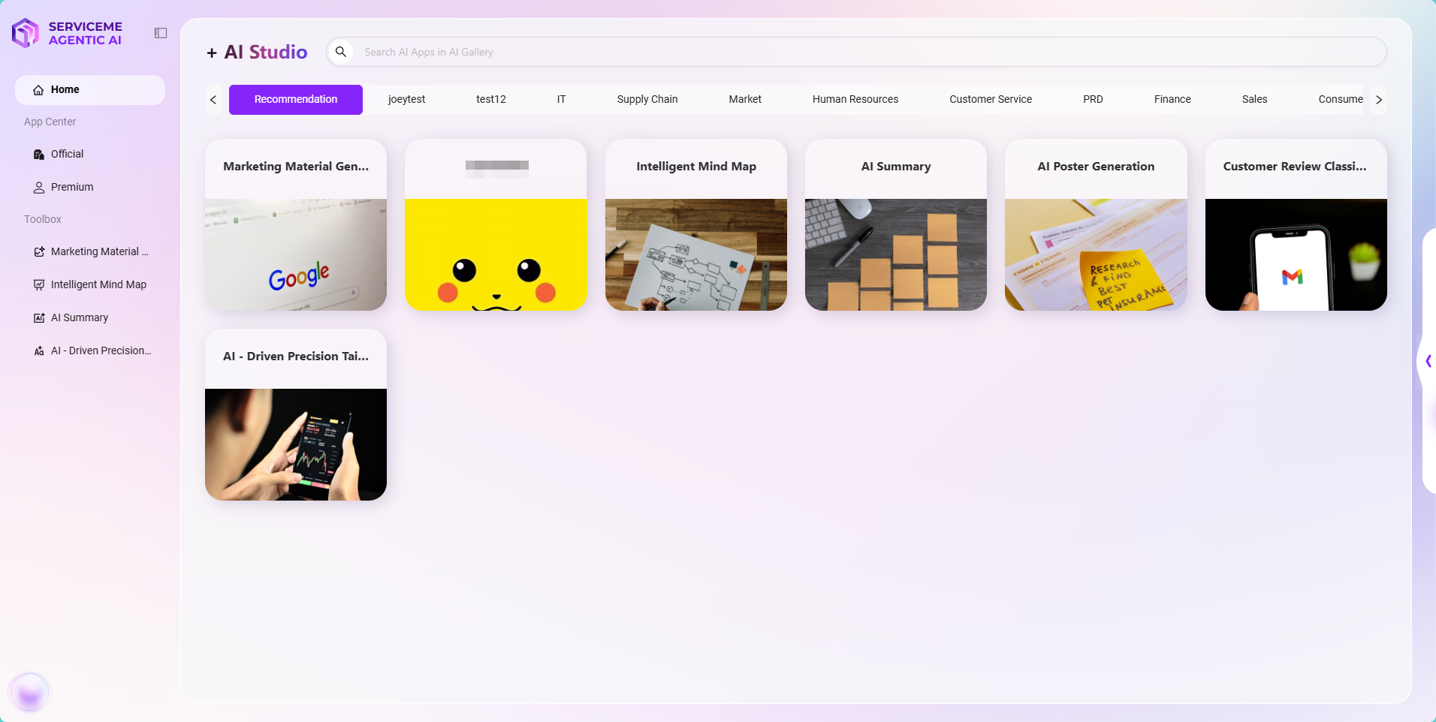Switch to the PRD tab
This screenshot has height=722, width=1436.
[1094, 100]
